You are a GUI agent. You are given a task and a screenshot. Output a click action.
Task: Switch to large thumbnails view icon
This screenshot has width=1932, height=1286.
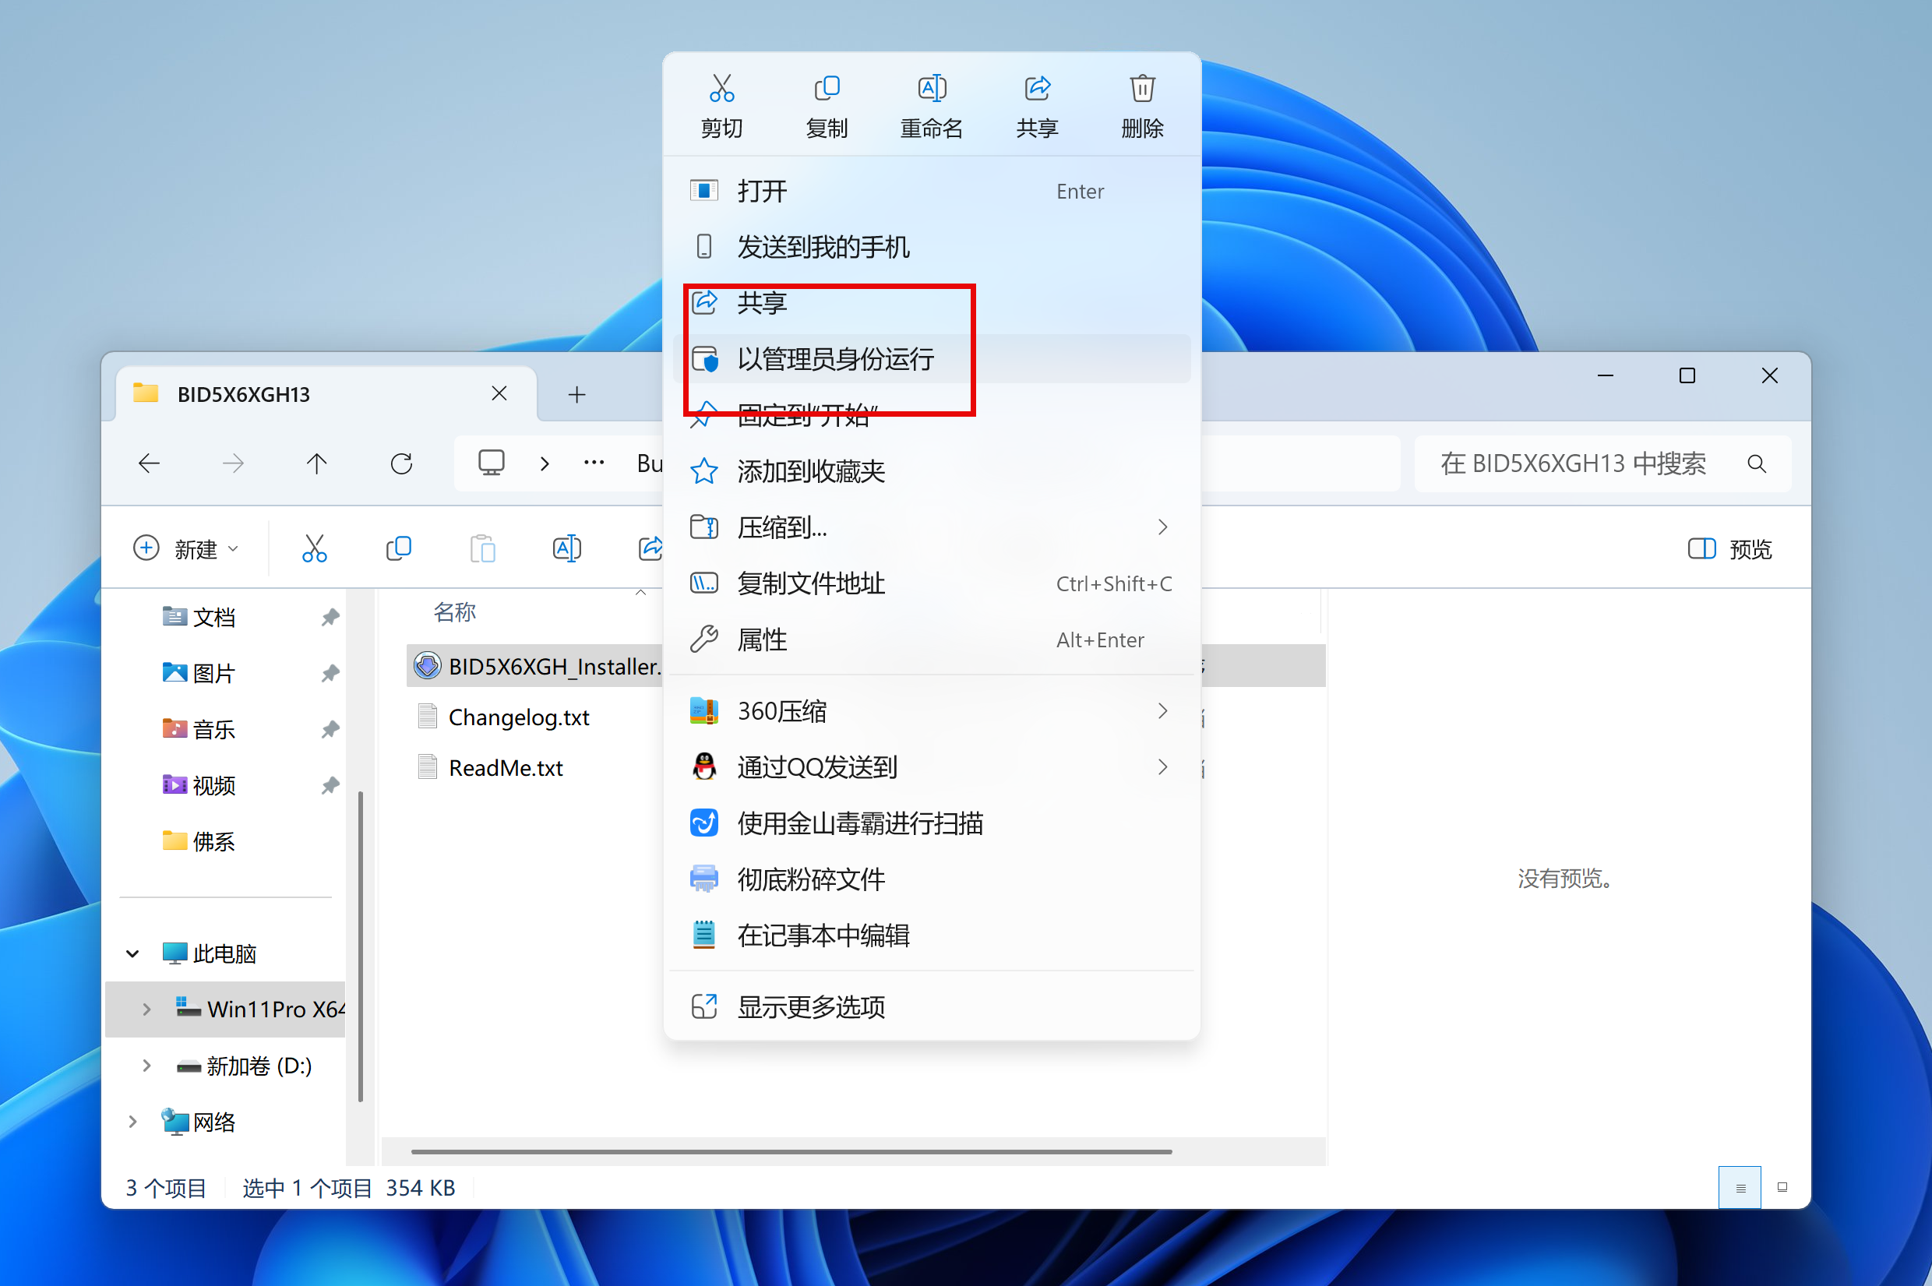1782,1188
